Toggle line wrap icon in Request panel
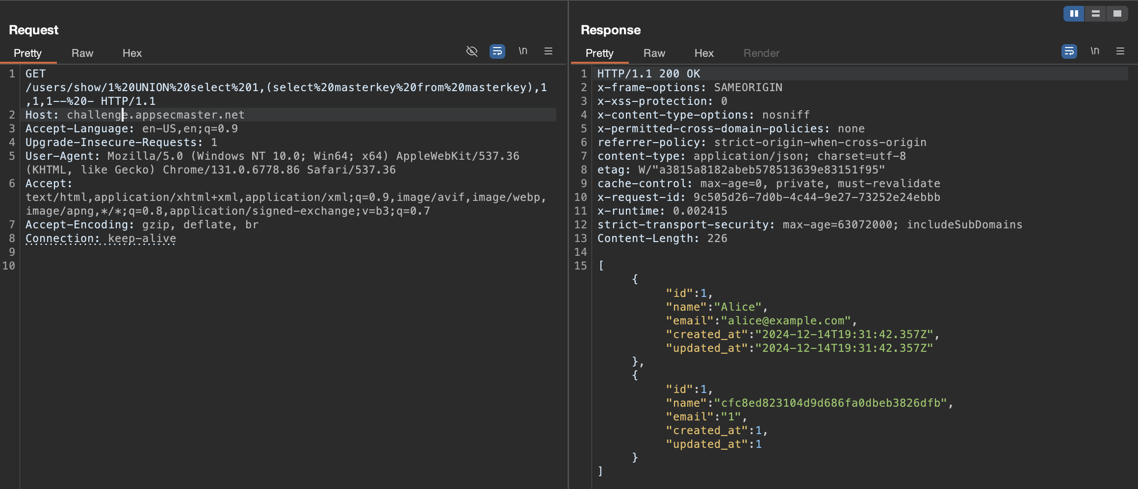The image size is (1138, 489). (497, 51)
